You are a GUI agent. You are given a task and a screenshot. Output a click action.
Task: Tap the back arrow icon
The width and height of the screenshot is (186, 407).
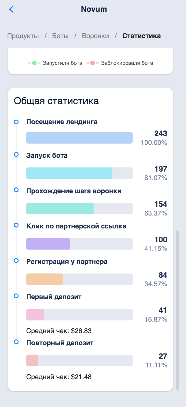coord(11,9)
